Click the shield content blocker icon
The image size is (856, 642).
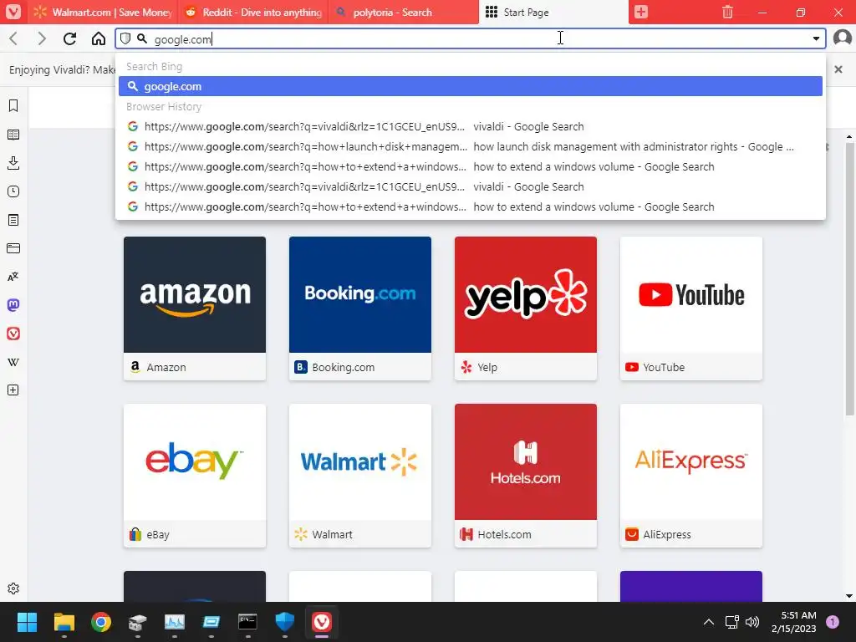pos(125,38)
